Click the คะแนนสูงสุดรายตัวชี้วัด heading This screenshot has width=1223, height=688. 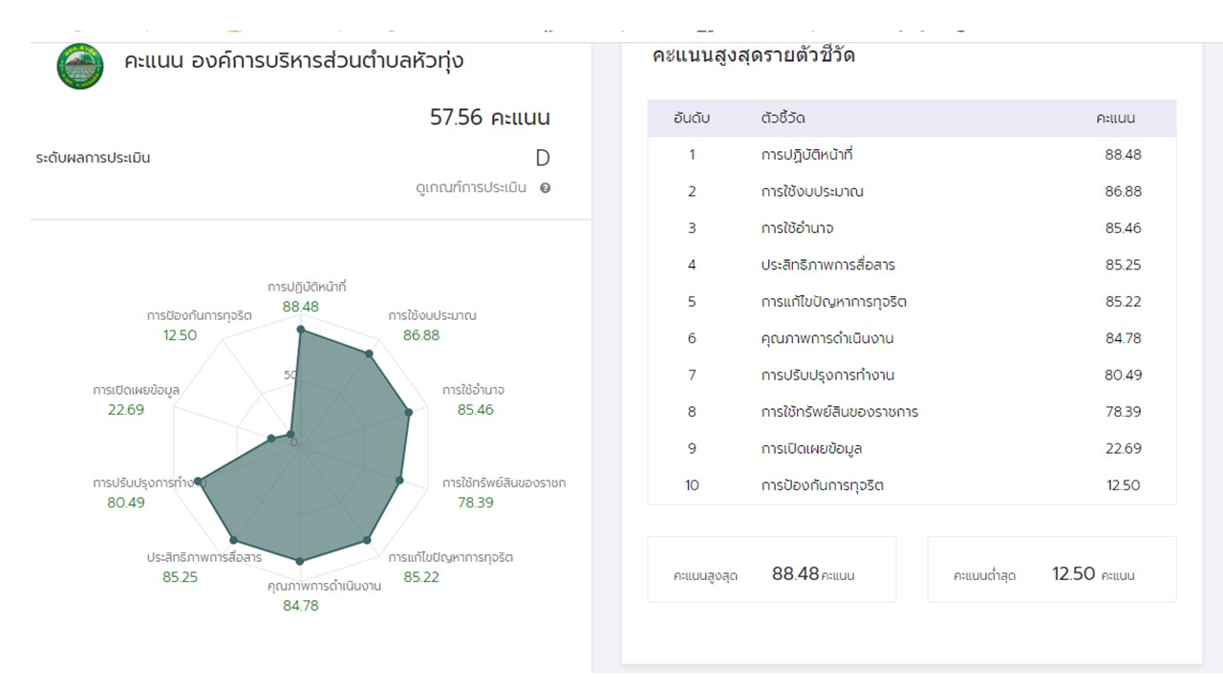[x=753, y=55]
